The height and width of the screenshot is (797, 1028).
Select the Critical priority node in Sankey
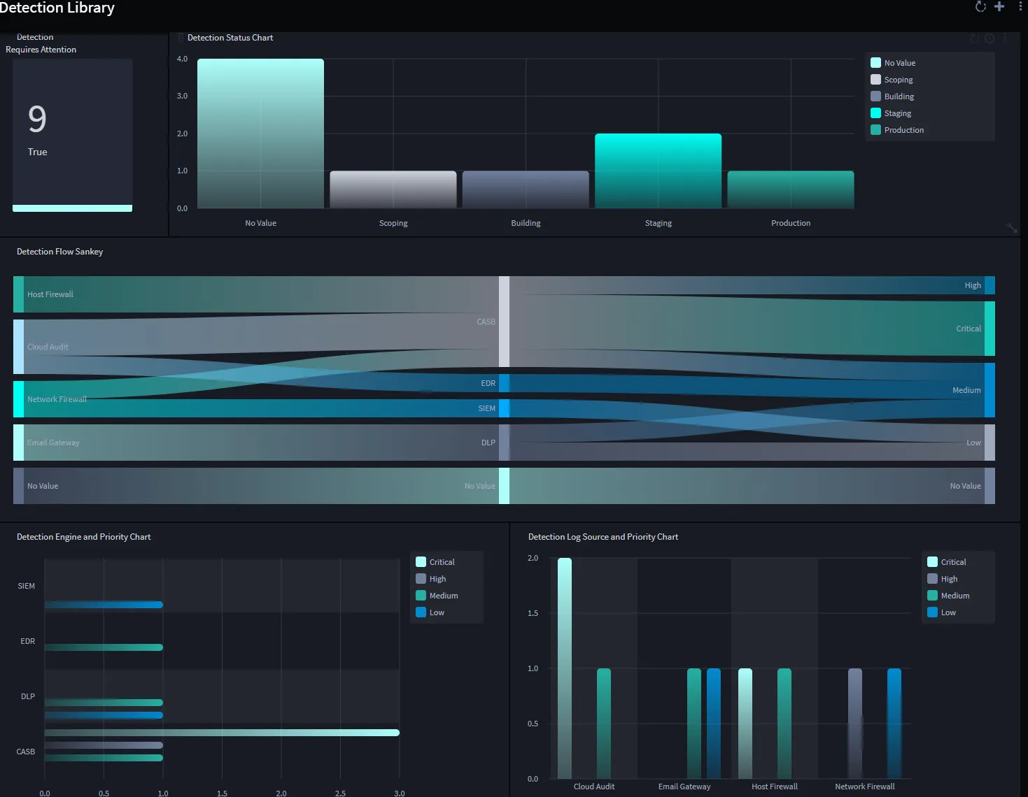tap(990, 329)
